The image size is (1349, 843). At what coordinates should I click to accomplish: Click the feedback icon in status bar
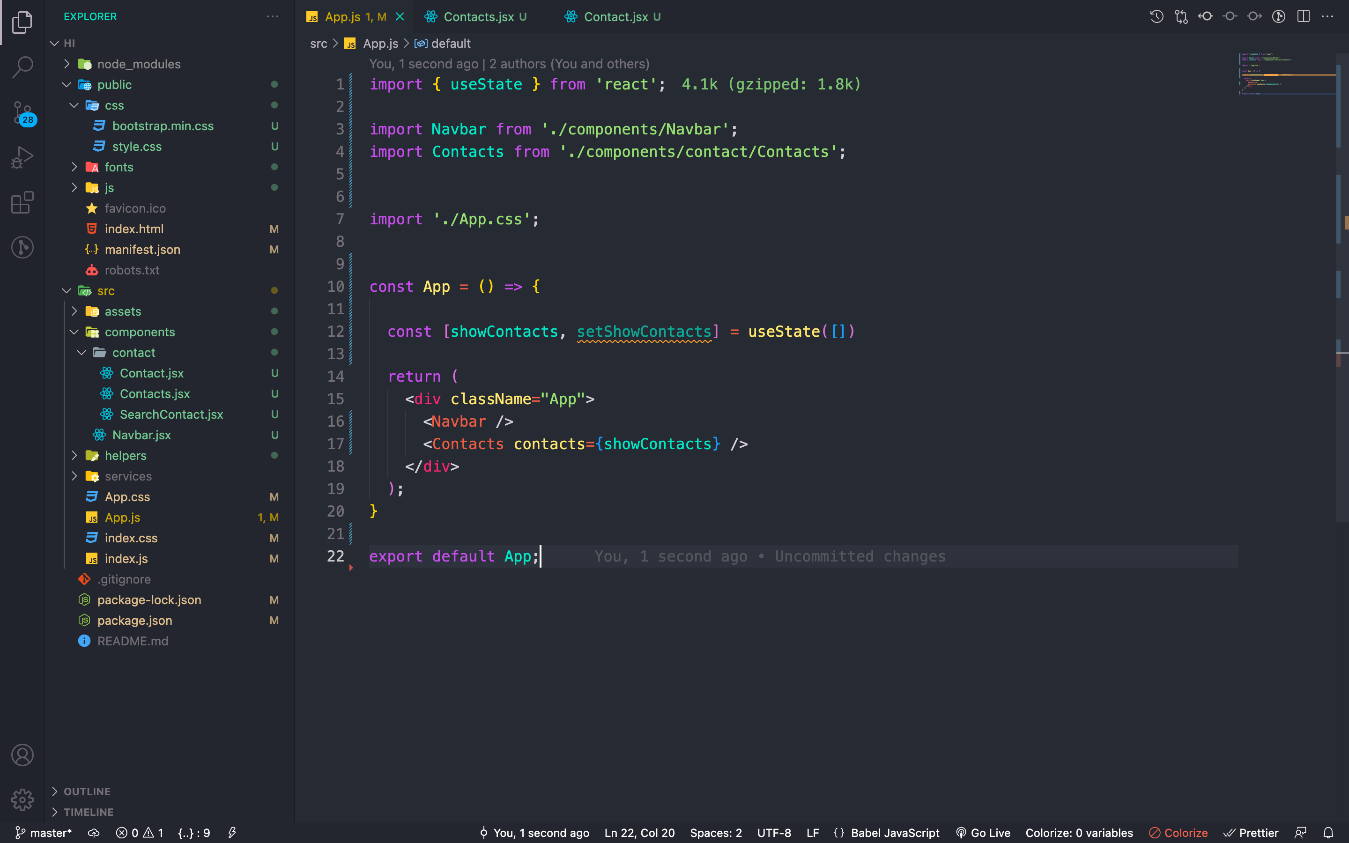pyautogui.click(x=1300, y=833)
